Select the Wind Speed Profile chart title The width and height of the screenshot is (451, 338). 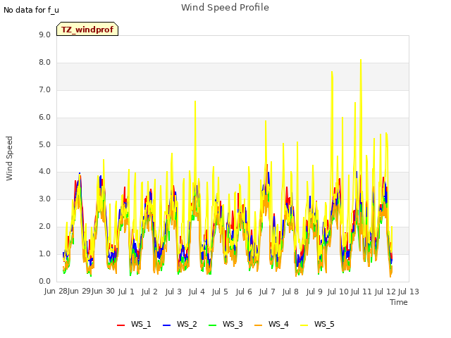(225, 7)
